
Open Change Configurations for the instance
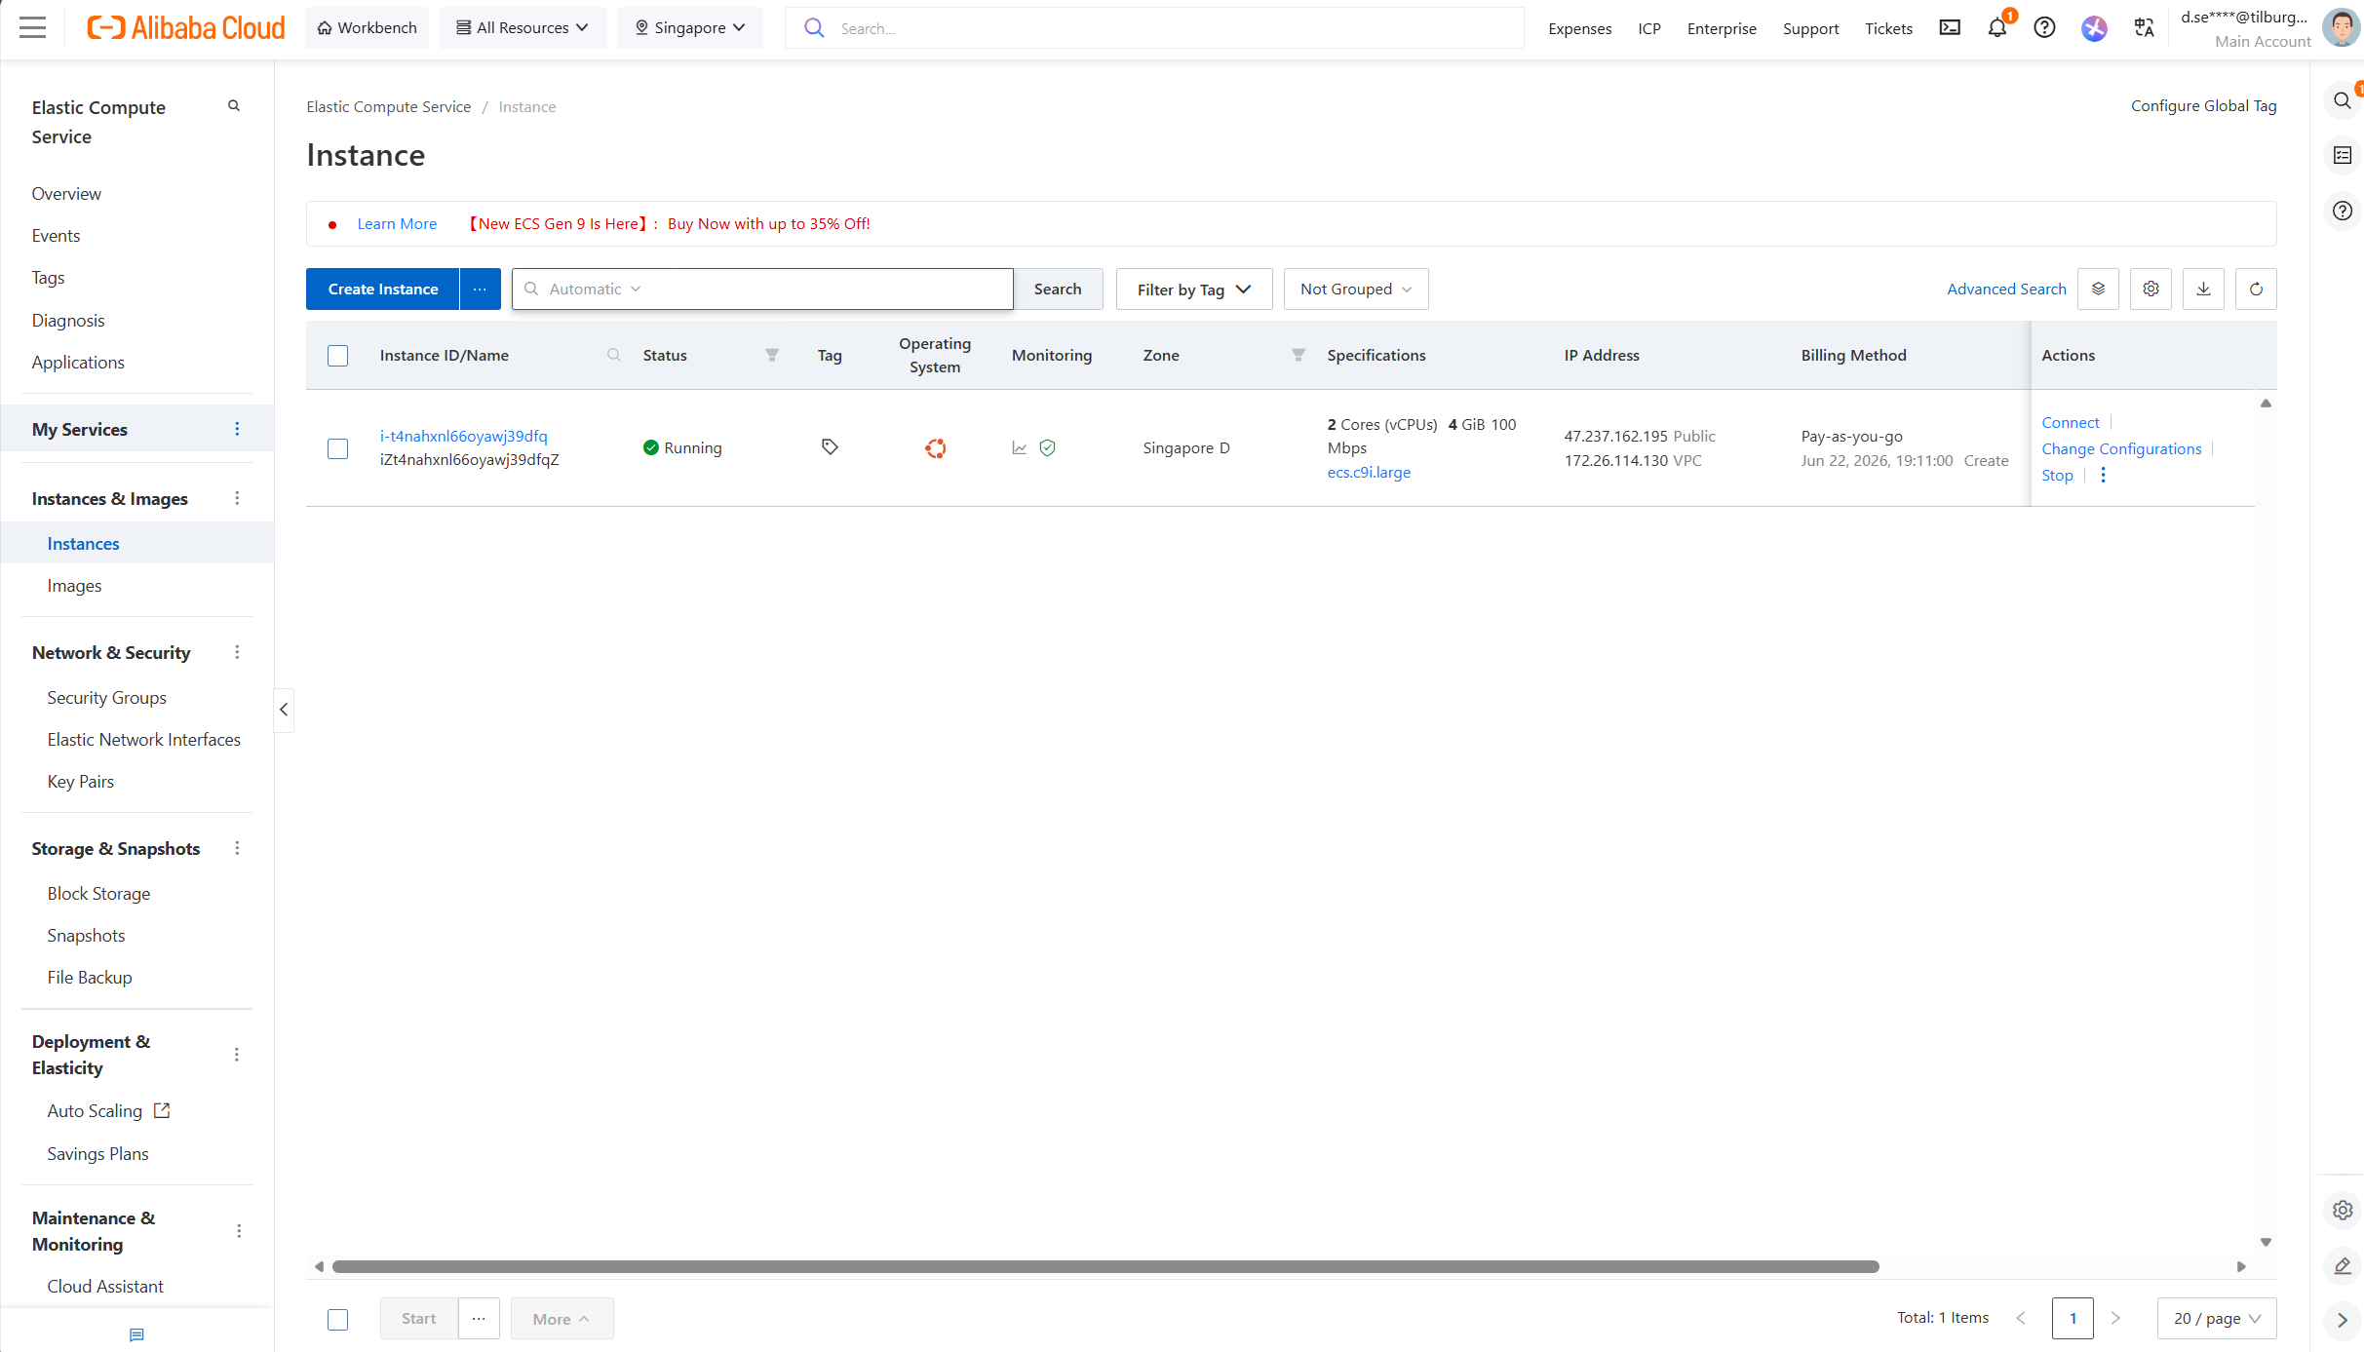(x=2121, y=448)
